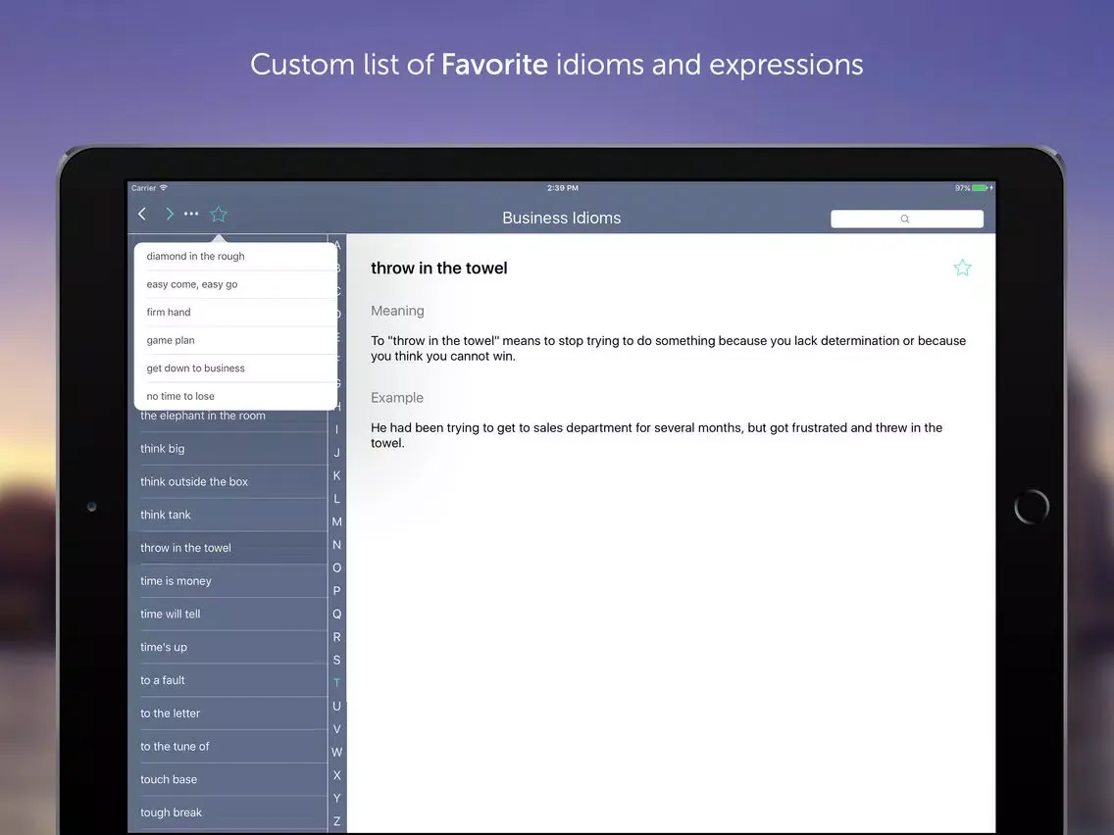The image size is (1114, 835).
Task: Open favorites list via toolbar star
Action: 219,214
